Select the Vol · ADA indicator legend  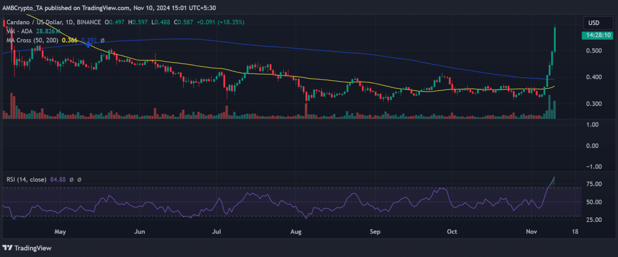20,31
